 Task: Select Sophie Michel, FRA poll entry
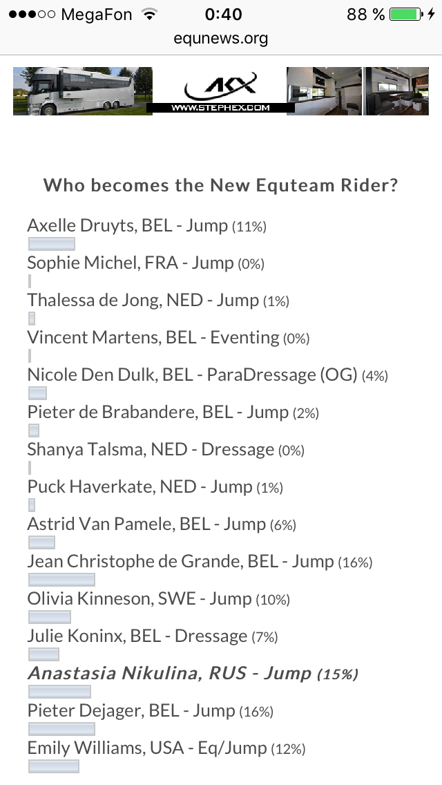[146, 263]
